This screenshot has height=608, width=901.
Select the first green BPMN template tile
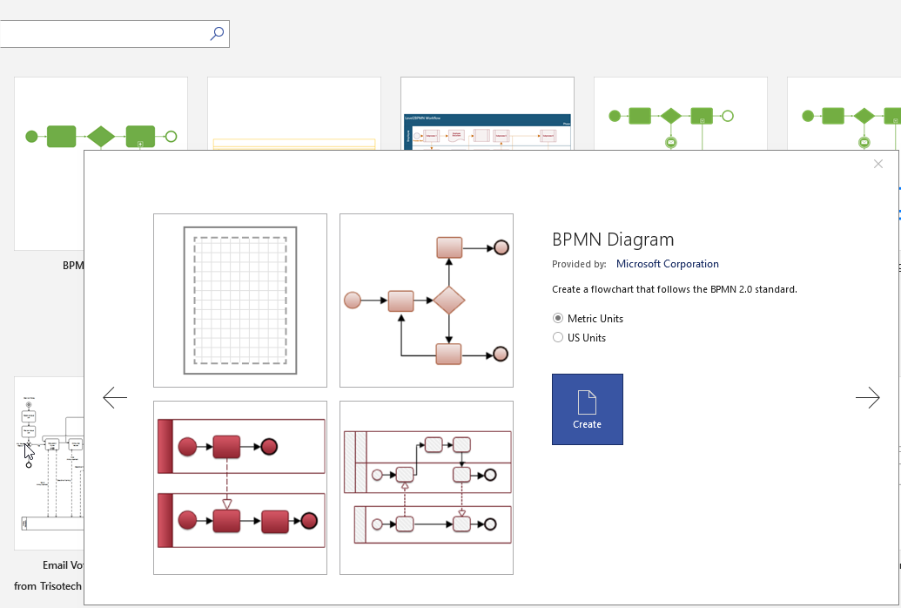tap(101, 113)
